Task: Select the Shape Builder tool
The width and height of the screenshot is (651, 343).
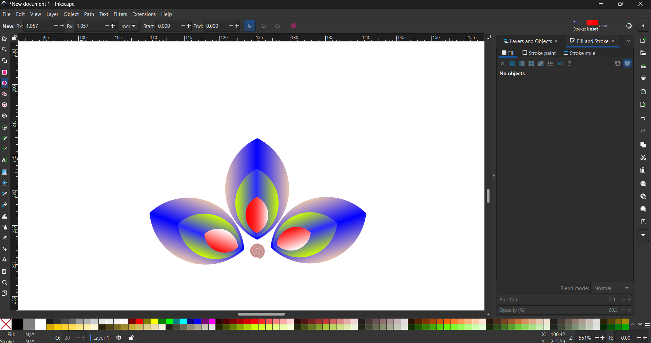Action: coord(4,61)
